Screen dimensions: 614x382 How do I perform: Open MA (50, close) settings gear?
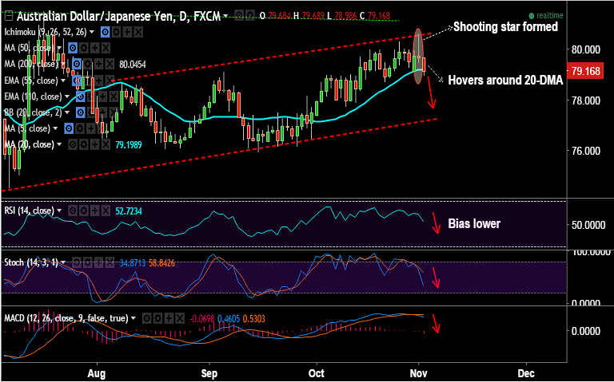click(x=83, y=48)
